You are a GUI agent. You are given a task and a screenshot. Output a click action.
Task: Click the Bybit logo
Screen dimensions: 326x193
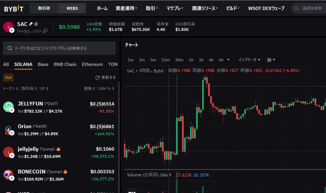[x=14, y=9]
